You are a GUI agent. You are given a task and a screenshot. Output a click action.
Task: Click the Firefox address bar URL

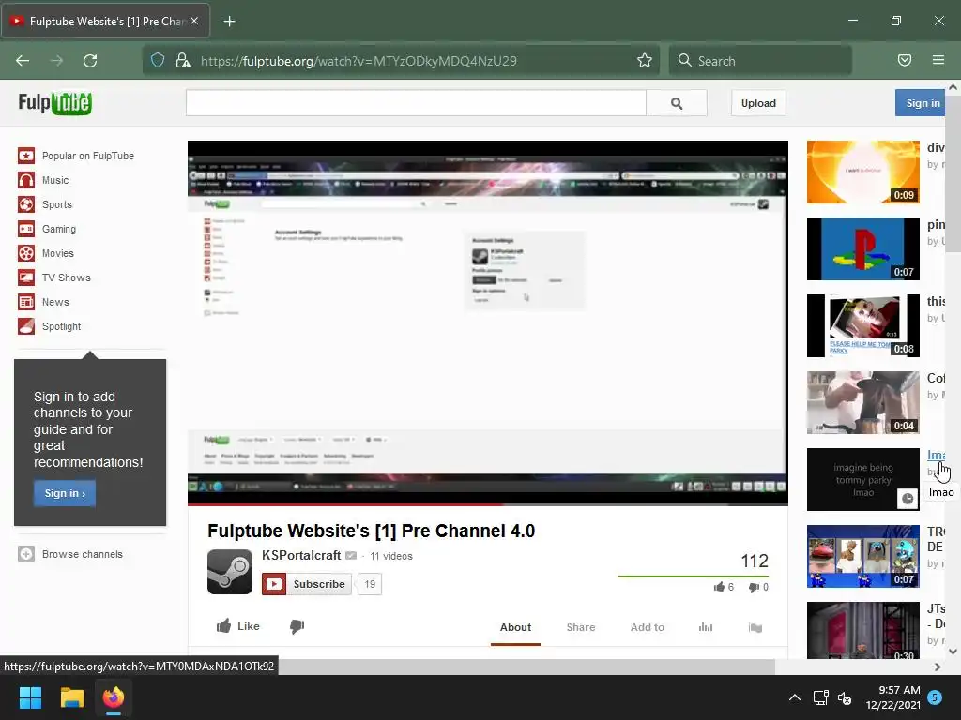pos(358,61)
